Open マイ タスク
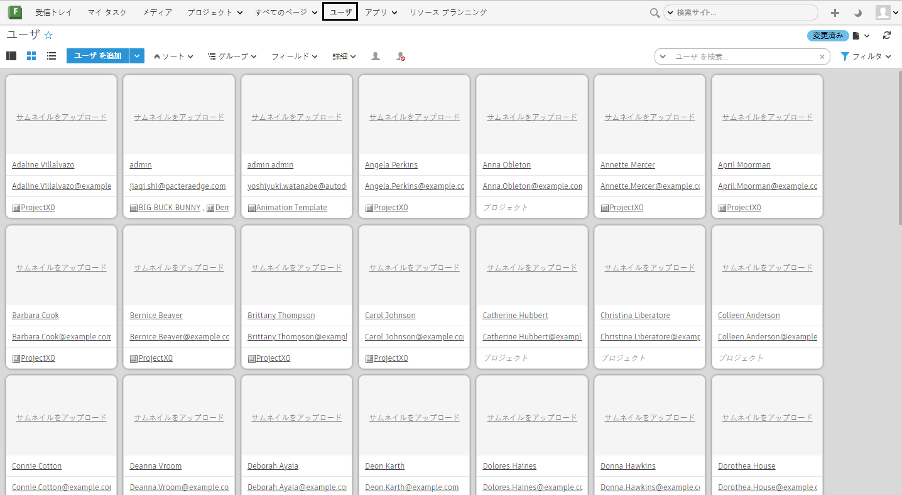This screenshot has width=902, height=495. tap(107, 13)
